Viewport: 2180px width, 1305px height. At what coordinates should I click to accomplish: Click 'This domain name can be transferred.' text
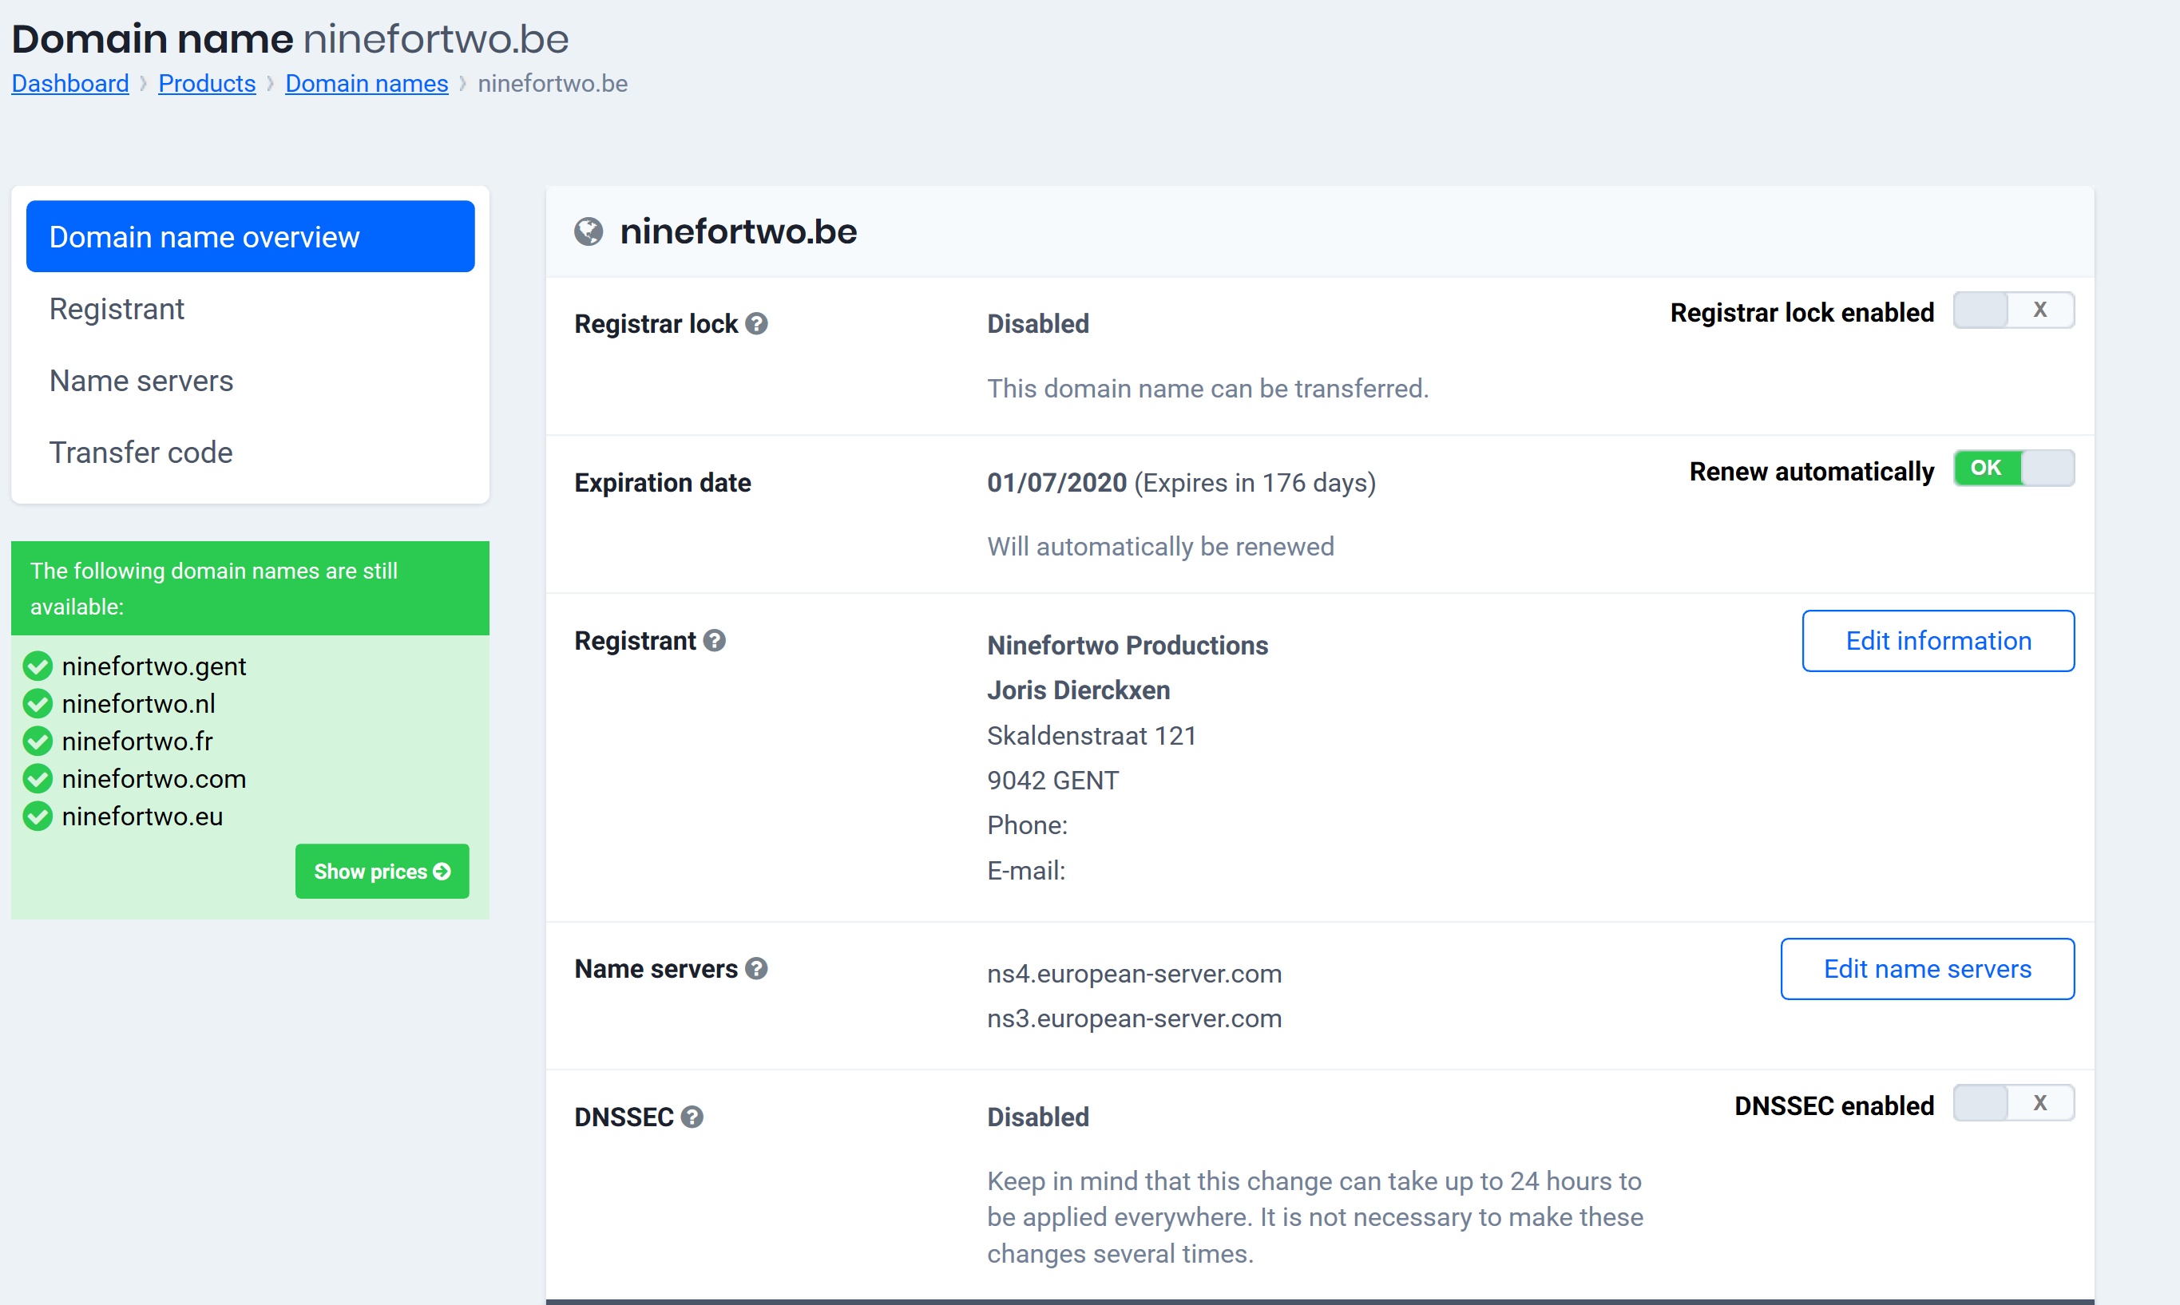tap(1208, 388)
